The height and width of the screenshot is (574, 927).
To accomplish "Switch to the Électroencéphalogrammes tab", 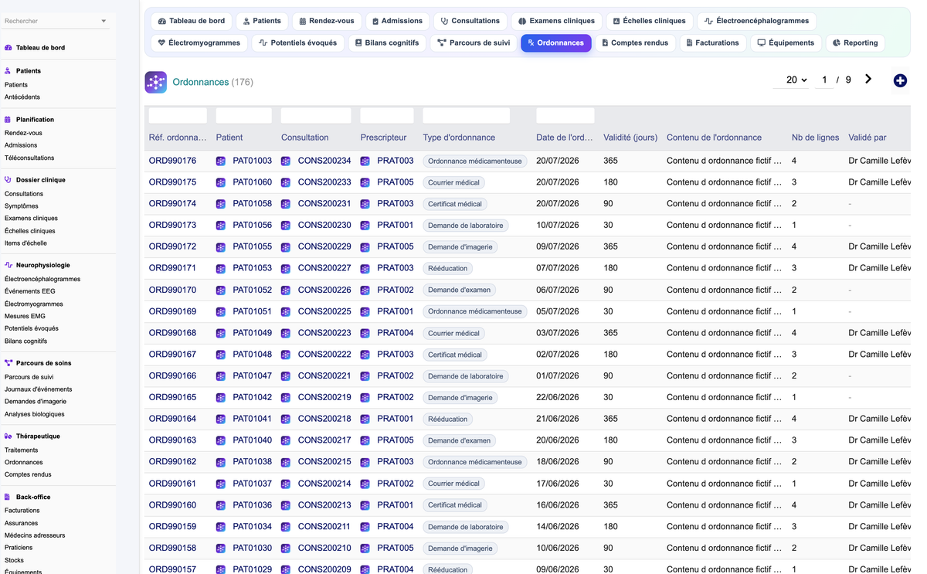I will pyautogui.click(x=757, y=21).
